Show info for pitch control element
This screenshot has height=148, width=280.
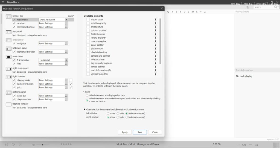pyautogui.click(x=155, y=48)
